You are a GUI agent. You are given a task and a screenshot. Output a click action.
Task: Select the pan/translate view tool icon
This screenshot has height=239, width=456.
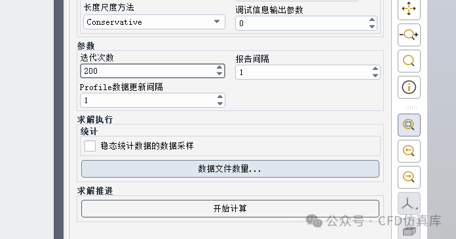409,8
